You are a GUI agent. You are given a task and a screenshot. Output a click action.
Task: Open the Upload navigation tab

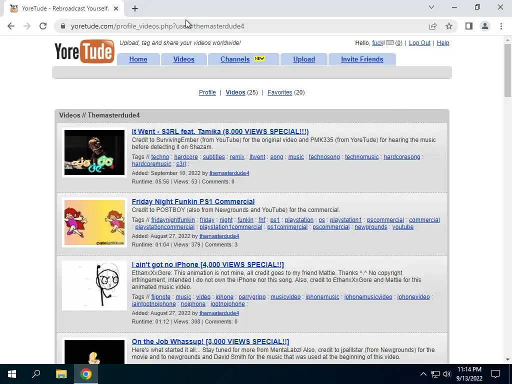(304, 59)
